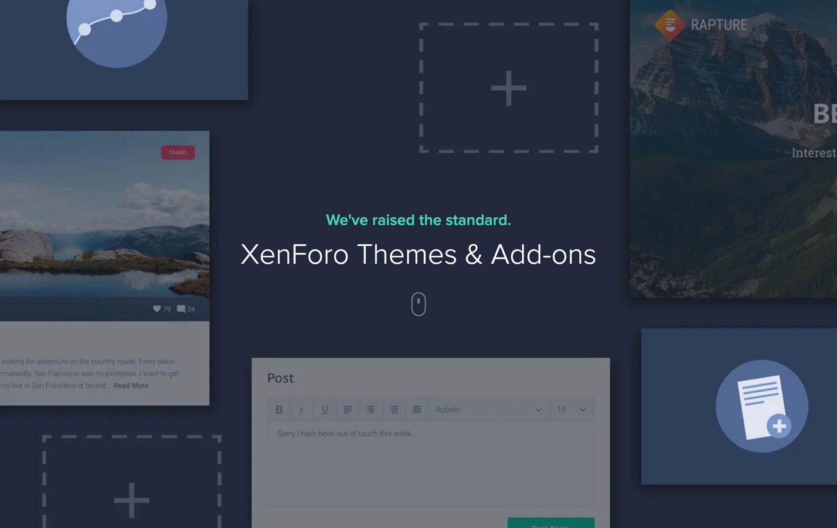Click the Bold formatting icon
This screenshot has height=528, width=837.
tap(279, 409)
